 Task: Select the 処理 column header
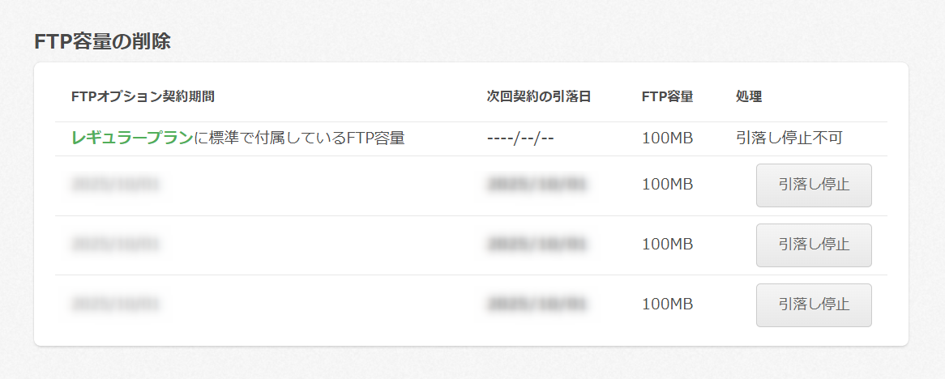(x=749, y=96)
